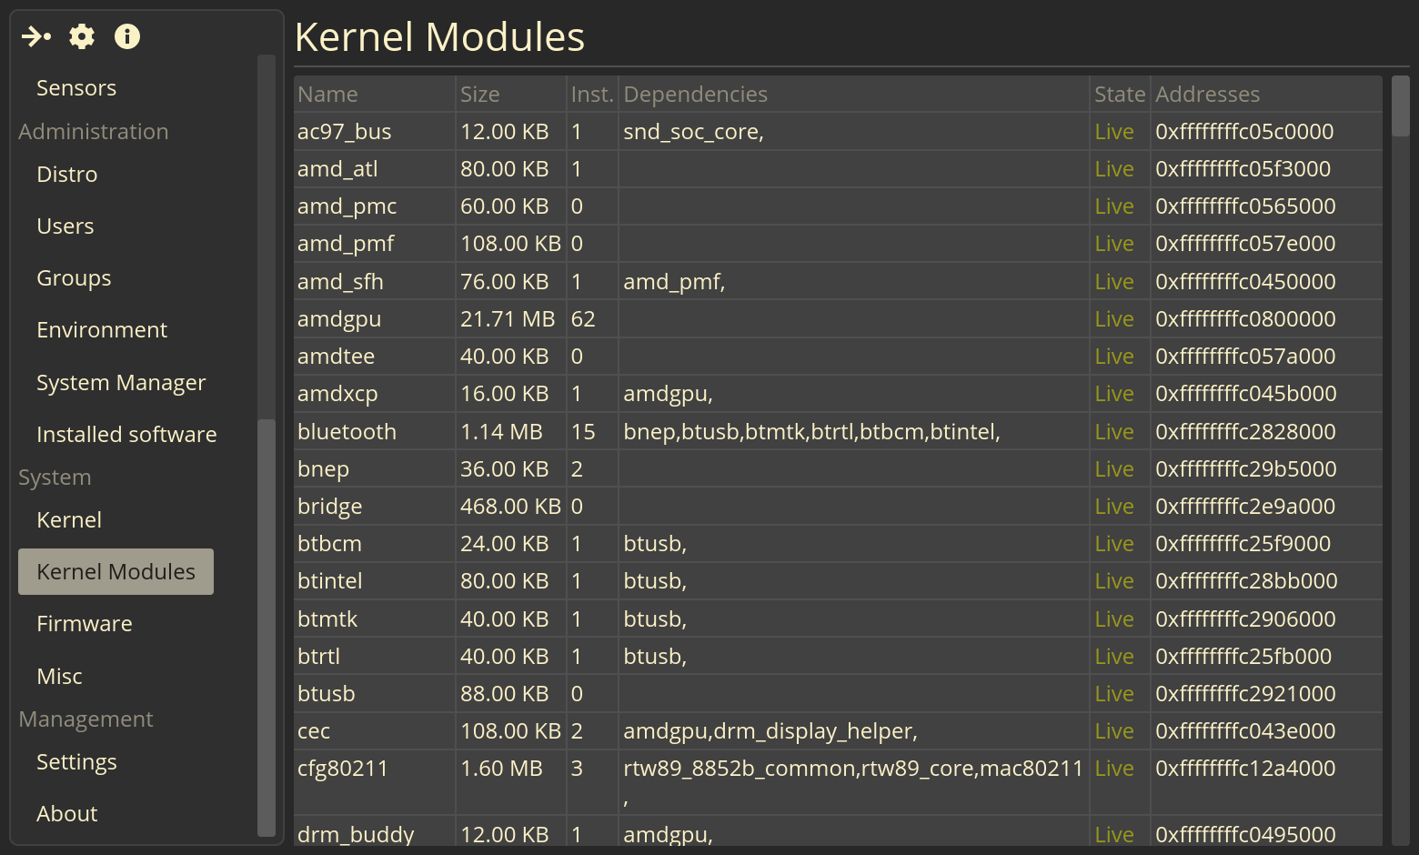1419x855 pixels.
Task: Select the amd_sfh module name
Action: 340,282
